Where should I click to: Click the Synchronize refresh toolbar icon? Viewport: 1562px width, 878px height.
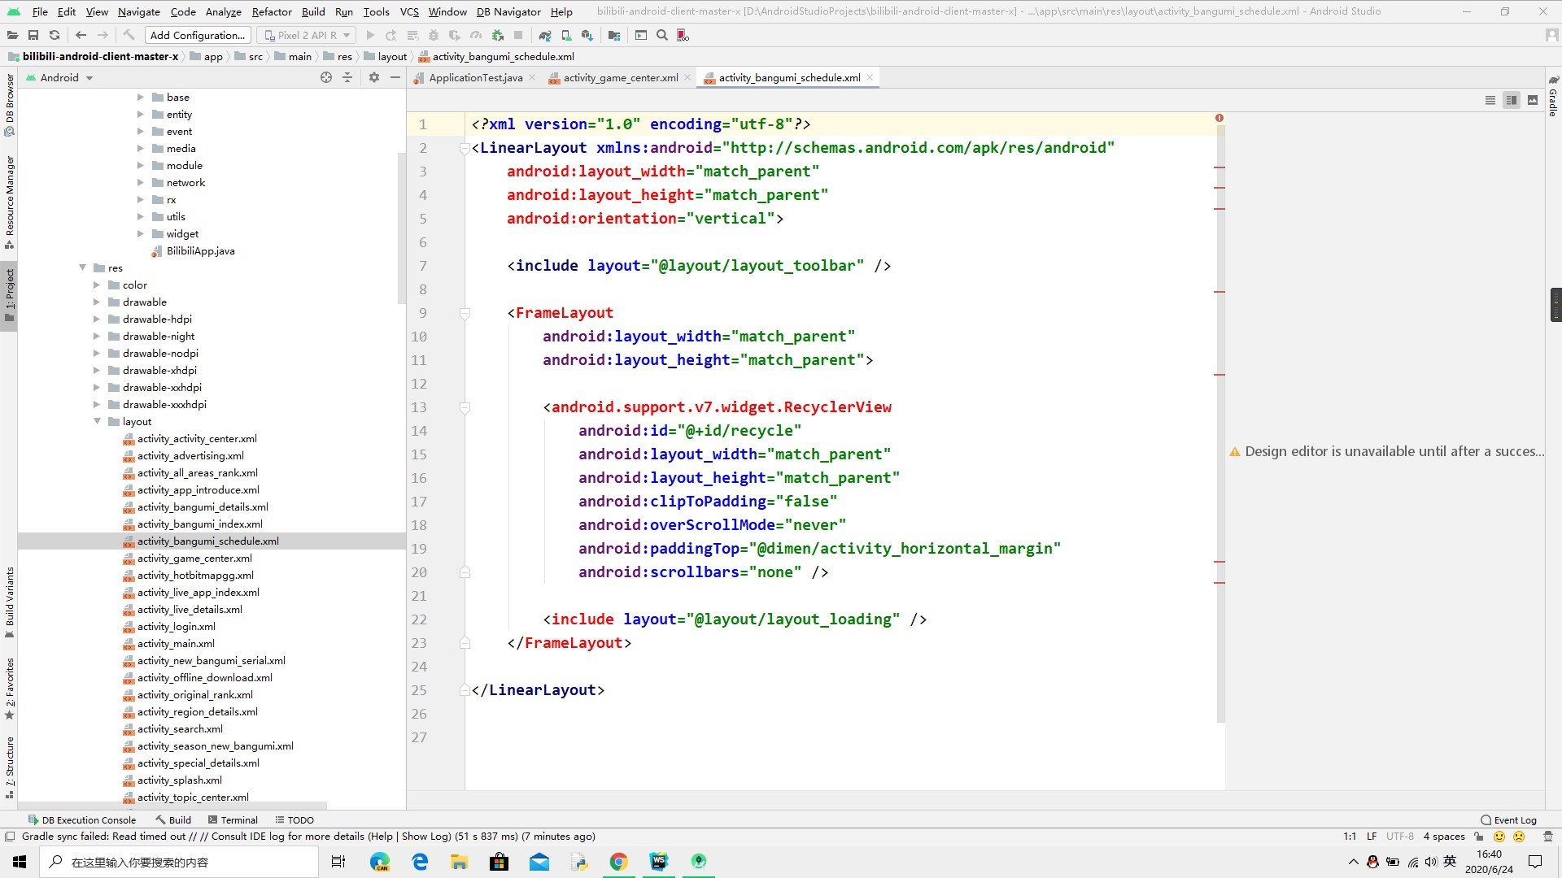click(x=55, y=35)
